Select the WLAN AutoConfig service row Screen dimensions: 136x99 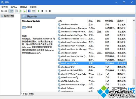coord(92,81)
